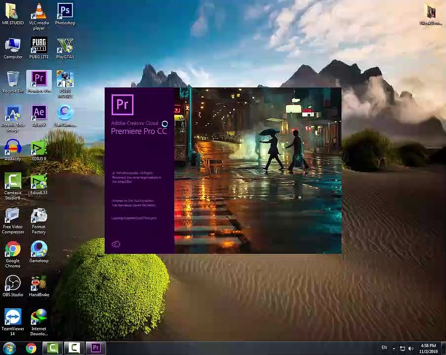Show hidden tray icons arrow
446x355 pixels.
pos(394,349)
